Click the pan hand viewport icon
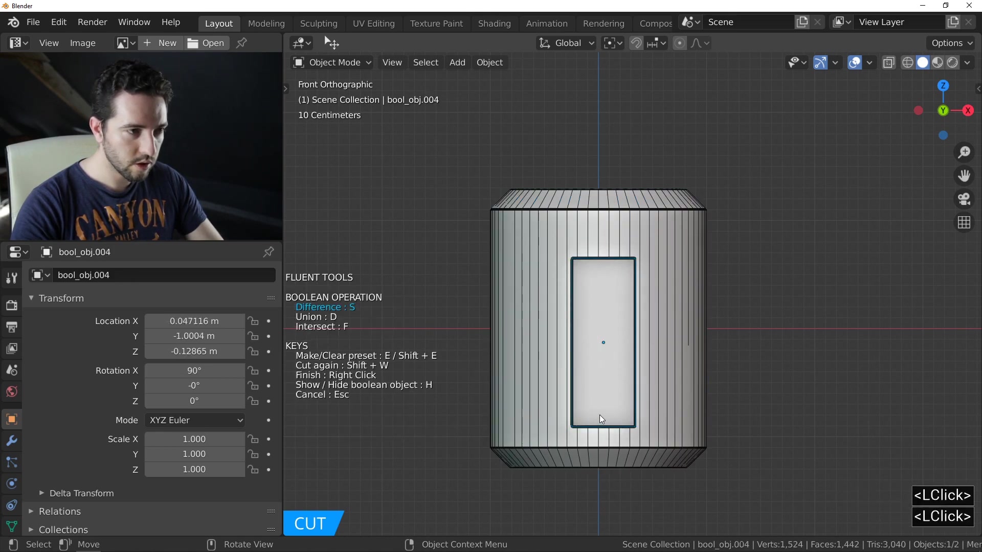 (964, 176)
